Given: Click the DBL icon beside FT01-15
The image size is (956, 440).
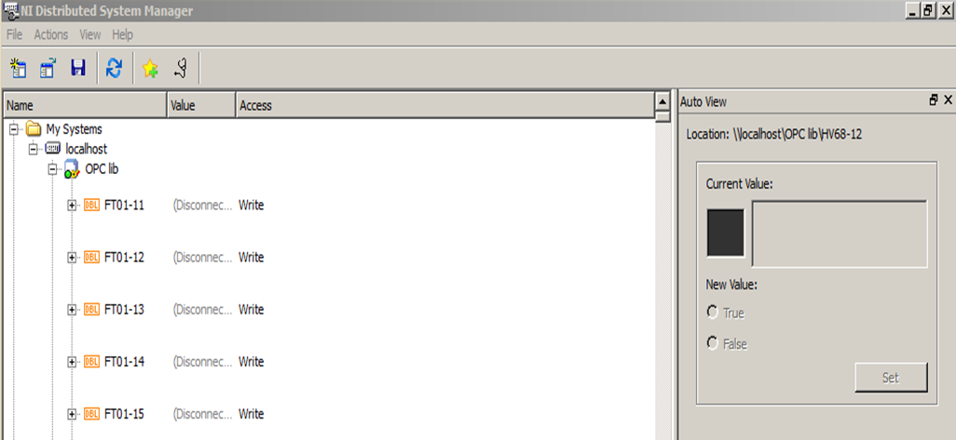Looking at the screenshot, I should coord(91,415).
